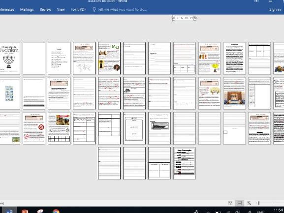The image size is (284, 213).
Task: Open the taskbar app between PowerPoint and Chrome
Action: (x=40, y=211)
